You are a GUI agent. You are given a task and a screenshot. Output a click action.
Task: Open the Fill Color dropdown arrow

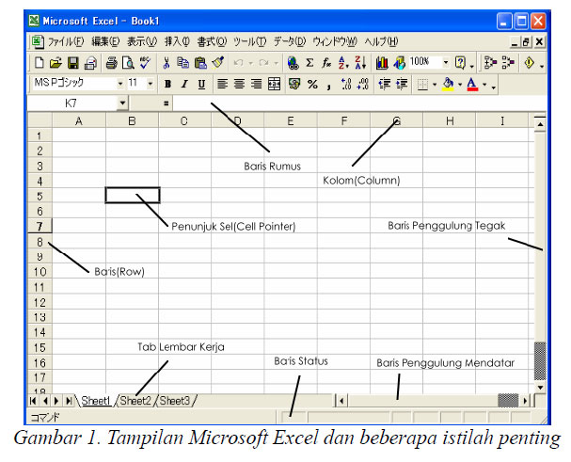pyautogui.click(x=460, y=85)
